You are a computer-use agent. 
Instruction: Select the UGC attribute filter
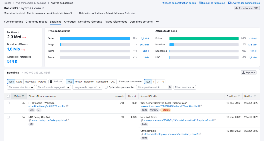(113, 82)
